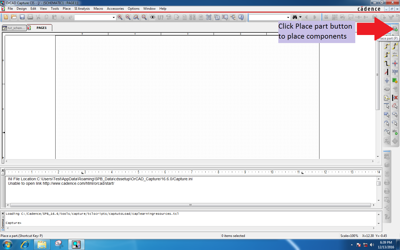Screen dimensions: 400x250
Task: Open the zoom level combo box dropdown
Action: point(113,17)
